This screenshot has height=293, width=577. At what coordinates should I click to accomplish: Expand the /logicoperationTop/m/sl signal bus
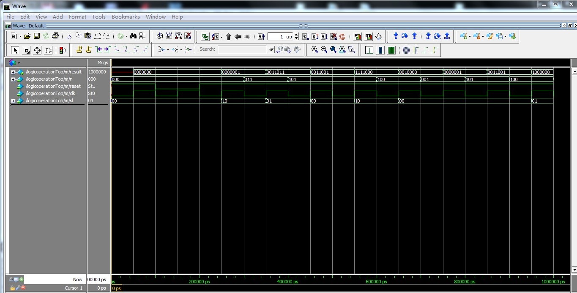[13, 101]
